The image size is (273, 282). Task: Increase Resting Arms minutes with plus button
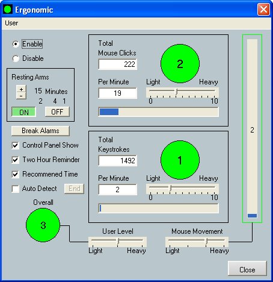point(21,89)
